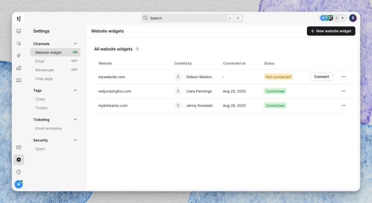The image size is (372, 203).
Task: Click the search magnifier icon
Action: (145, 18)
